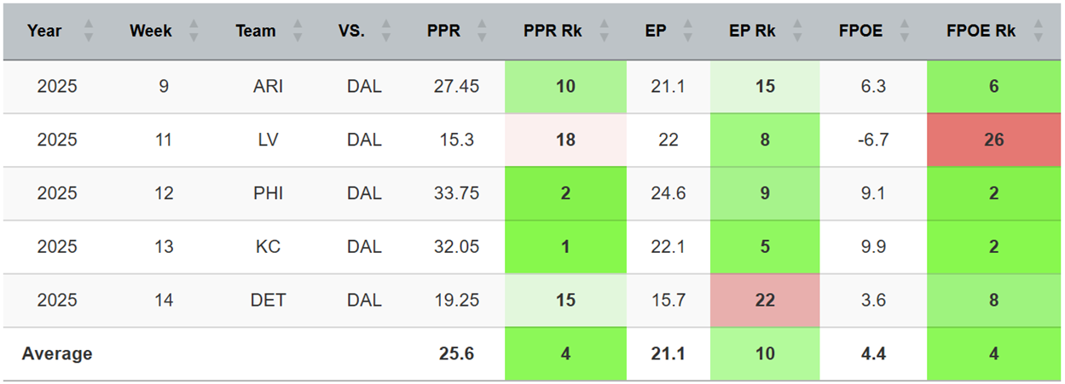Click the sort arrows beside PPR Rk
This screenshot has width=1065, height=384.
605,32
